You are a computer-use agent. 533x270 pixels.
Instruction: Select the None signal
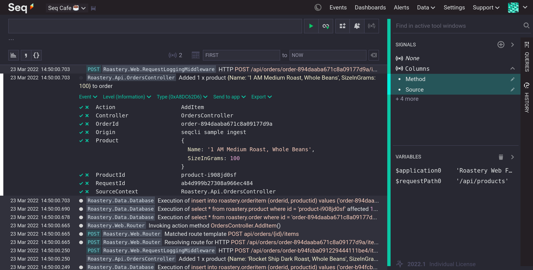(412, 58)
